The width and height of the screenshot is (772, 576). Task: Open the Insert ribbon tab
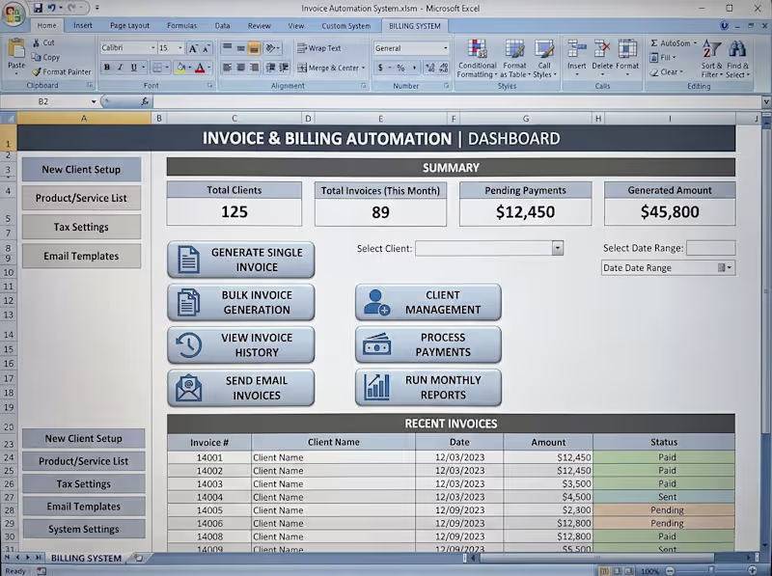(x=83, y=26)
